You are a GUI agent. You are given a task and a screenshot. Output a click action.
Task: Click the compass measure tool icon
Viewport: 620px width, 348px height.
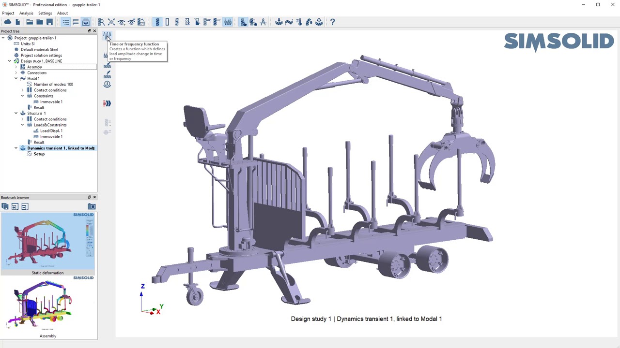263,22
